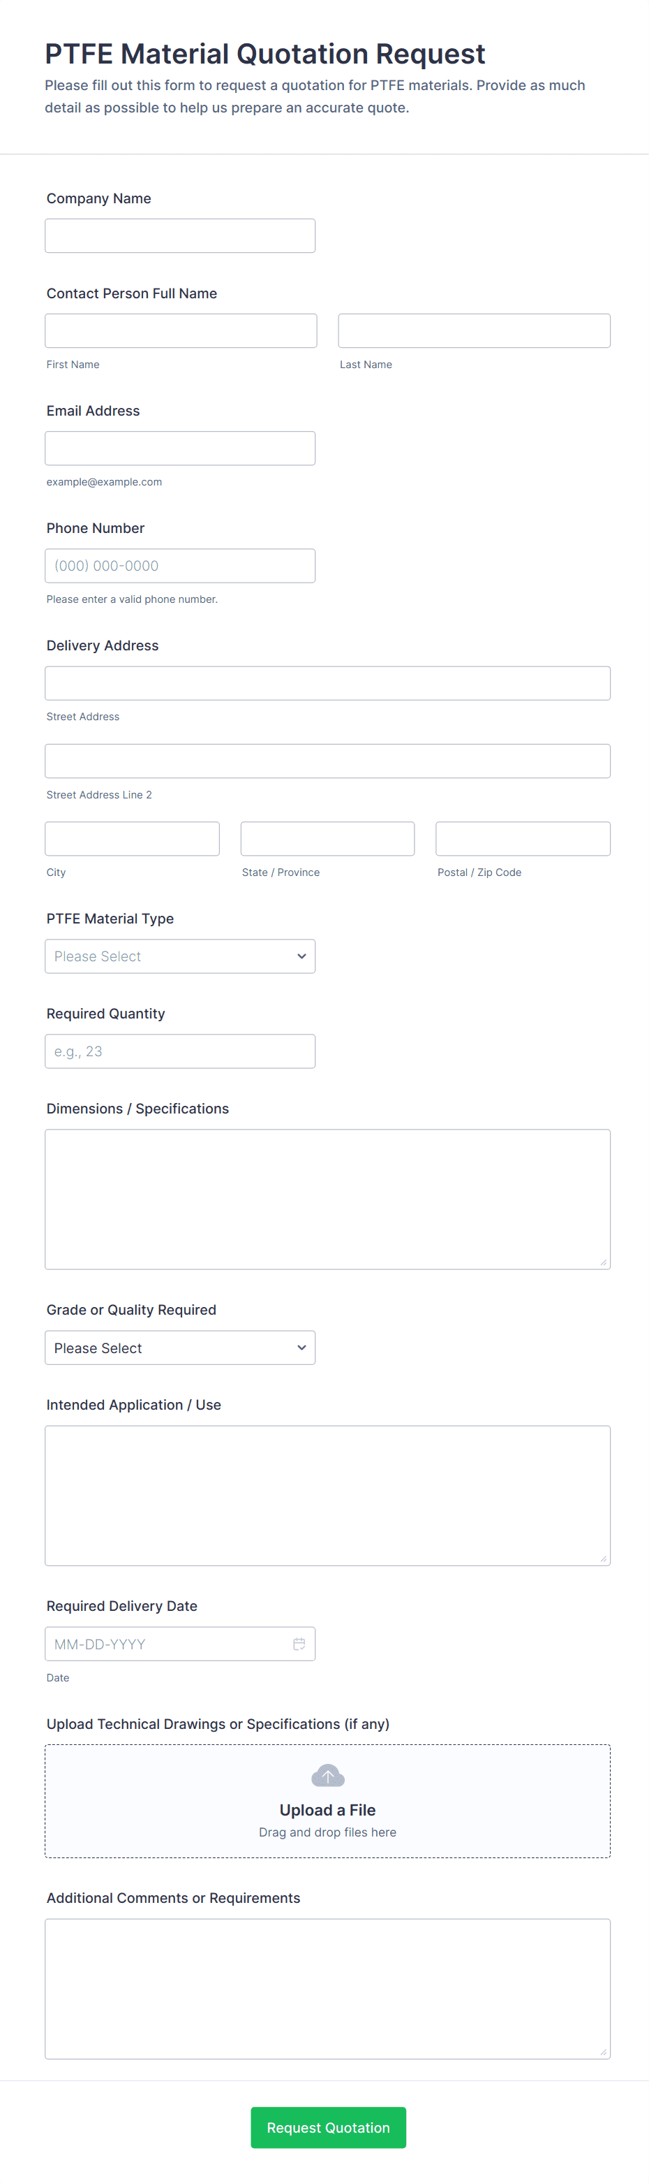Screen dimensions: 649x2183
Task: Click into the Email Address field
Action: [x=179, y=448]
